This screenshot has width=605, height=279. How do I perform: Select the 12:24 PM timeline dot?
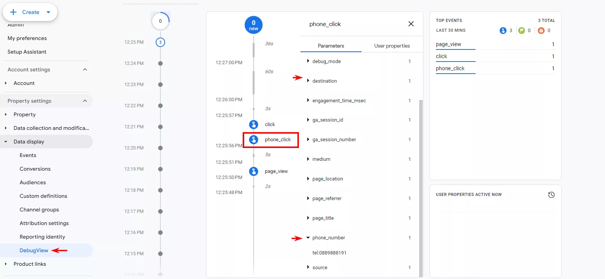(160, 63)
